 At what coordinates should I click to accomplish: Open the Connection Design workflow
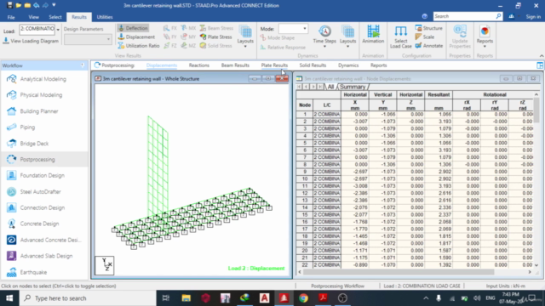point(42,207)
